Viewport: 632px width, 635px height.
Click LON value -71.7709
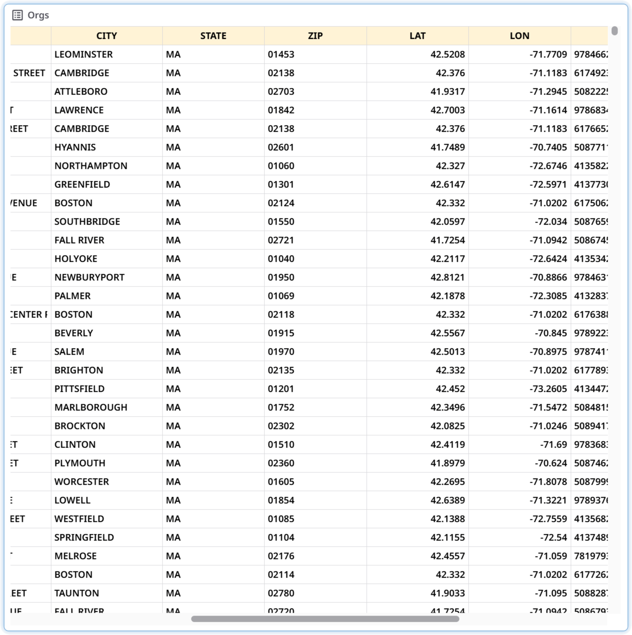[x=520, y=54]
